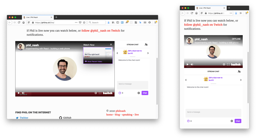Go to next chat banner in wide window
The width and height of the screenshot is (256, 139).
(x=148, y=53)
